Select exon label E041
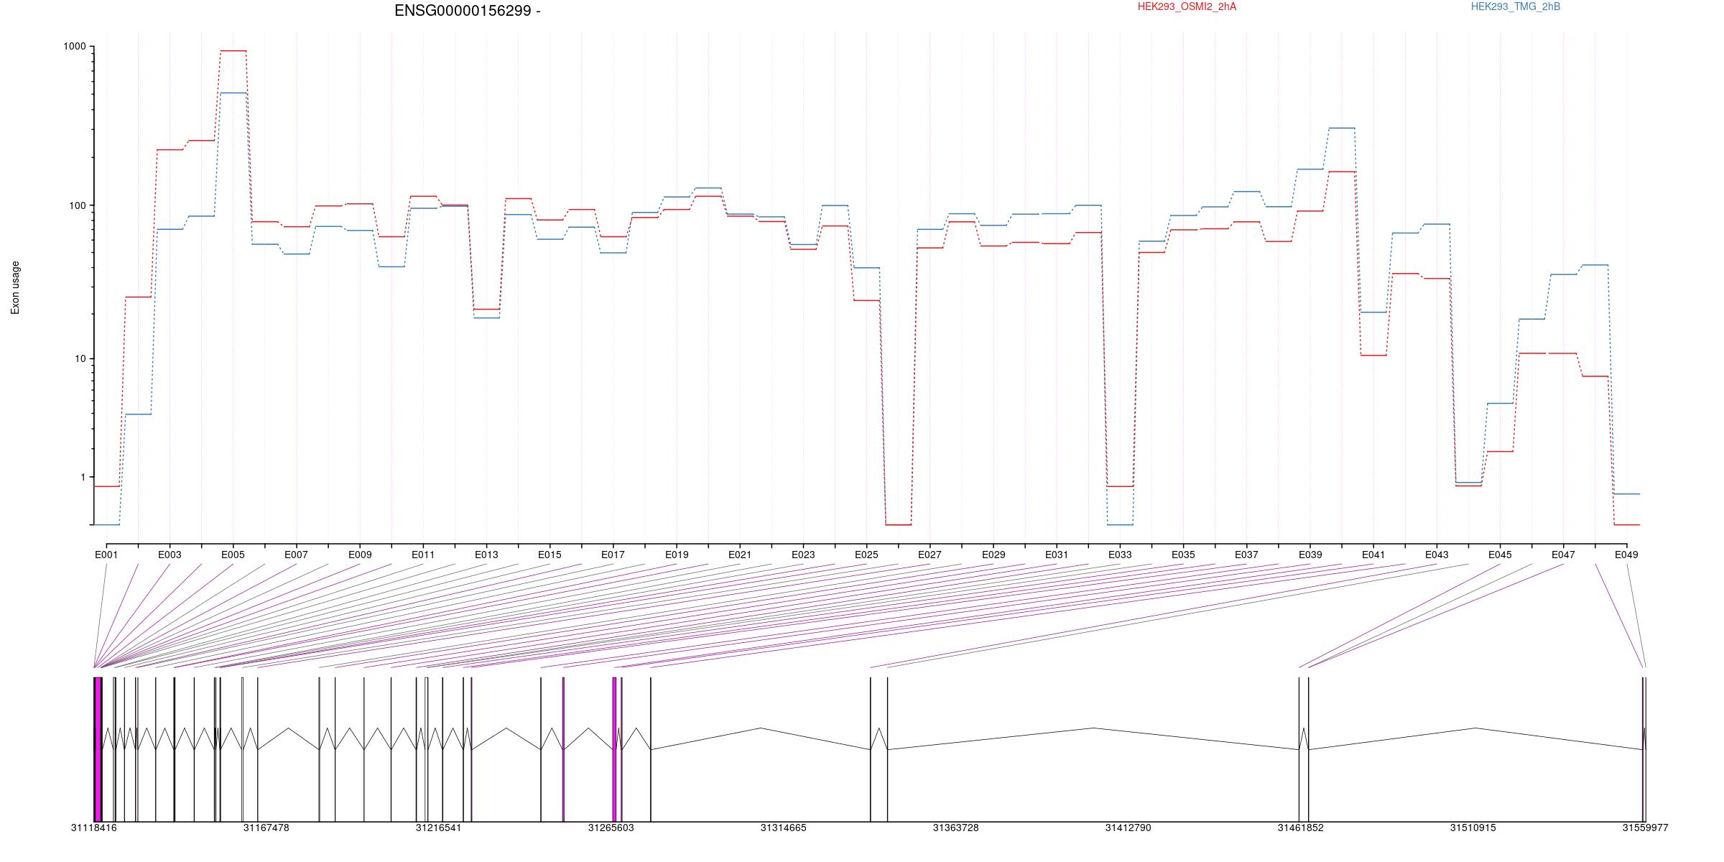This screenshot has width=1724, height=862. tap(1373, 555)
